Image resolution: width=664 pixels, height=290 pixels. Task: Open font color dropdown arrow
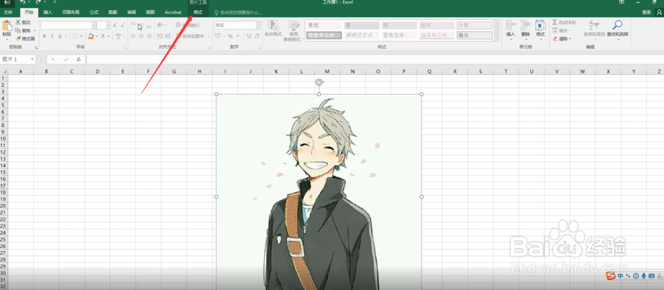[108, 36]
